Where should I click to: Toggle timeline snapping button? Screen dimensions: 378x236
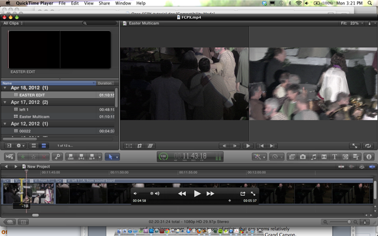pyautogui.click(x=372, y=167)
